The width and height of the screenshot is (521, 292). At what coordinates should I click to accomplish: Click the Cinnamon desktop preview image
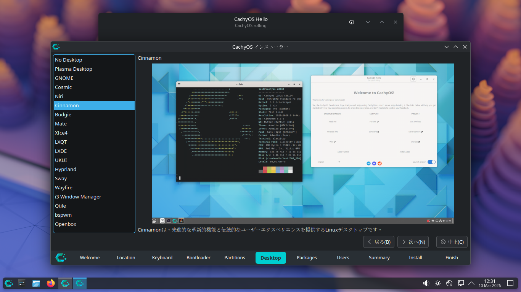tap(303, 144)
